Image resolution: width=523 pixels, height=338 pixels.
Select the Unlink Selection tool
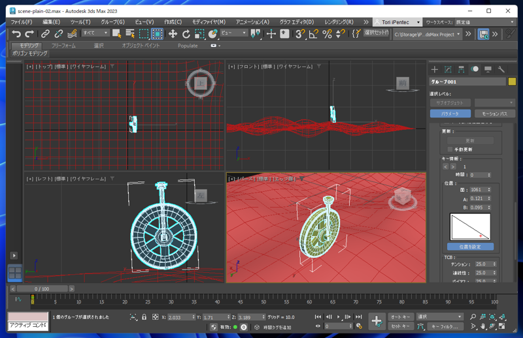[59, 34]
